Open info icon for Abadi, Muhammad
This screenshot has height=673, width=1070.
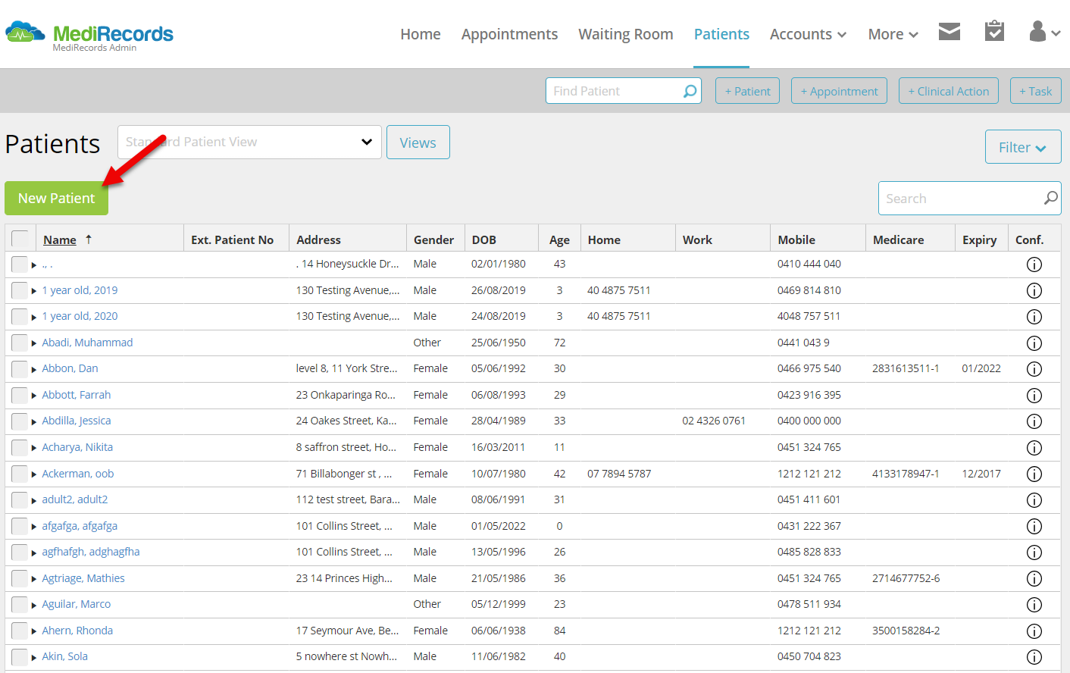[x=1034, y=343]
